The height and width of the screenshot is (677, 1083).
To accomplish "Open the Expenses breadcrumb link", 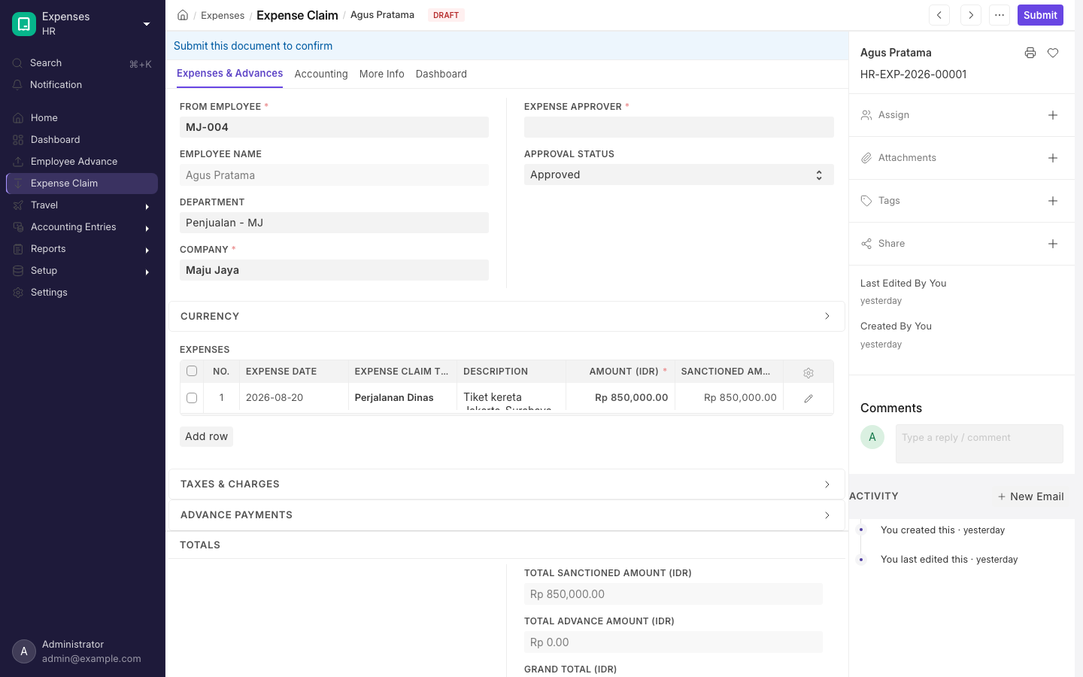I will pyautogui.click(x=223, y=15).
